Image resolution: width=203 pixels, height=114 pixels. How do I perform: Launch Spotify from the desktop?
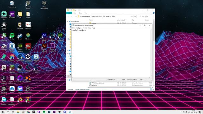[x=12, y=36]
